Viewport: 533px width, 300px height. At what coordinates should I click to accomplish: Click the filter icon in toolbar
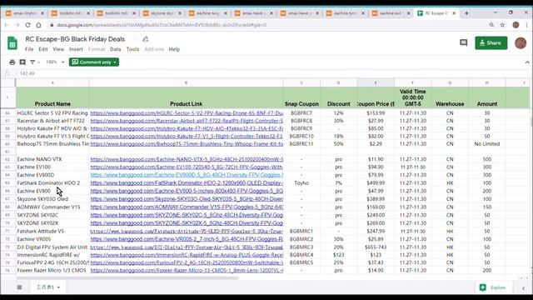tap(32, 62)
